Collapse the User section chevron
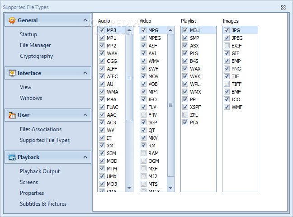 85,115
